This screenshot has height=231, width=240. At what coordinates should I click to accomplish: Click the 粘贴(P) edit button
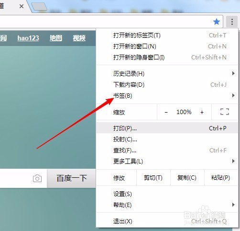221,178
